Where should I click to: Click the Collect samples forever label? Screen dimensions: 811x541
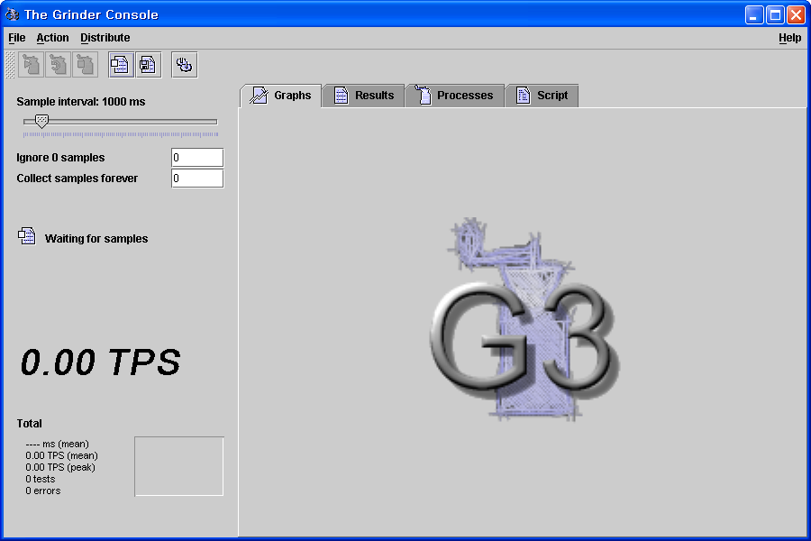[77, 179]
